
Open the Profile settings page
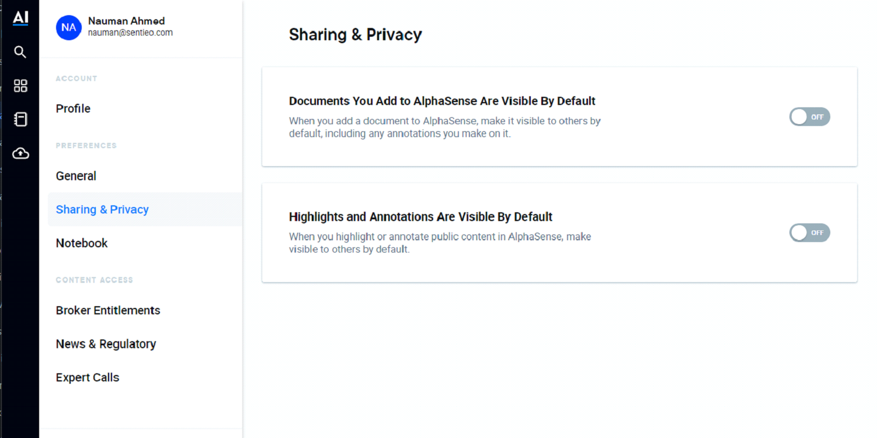click(x=73, y=108)
